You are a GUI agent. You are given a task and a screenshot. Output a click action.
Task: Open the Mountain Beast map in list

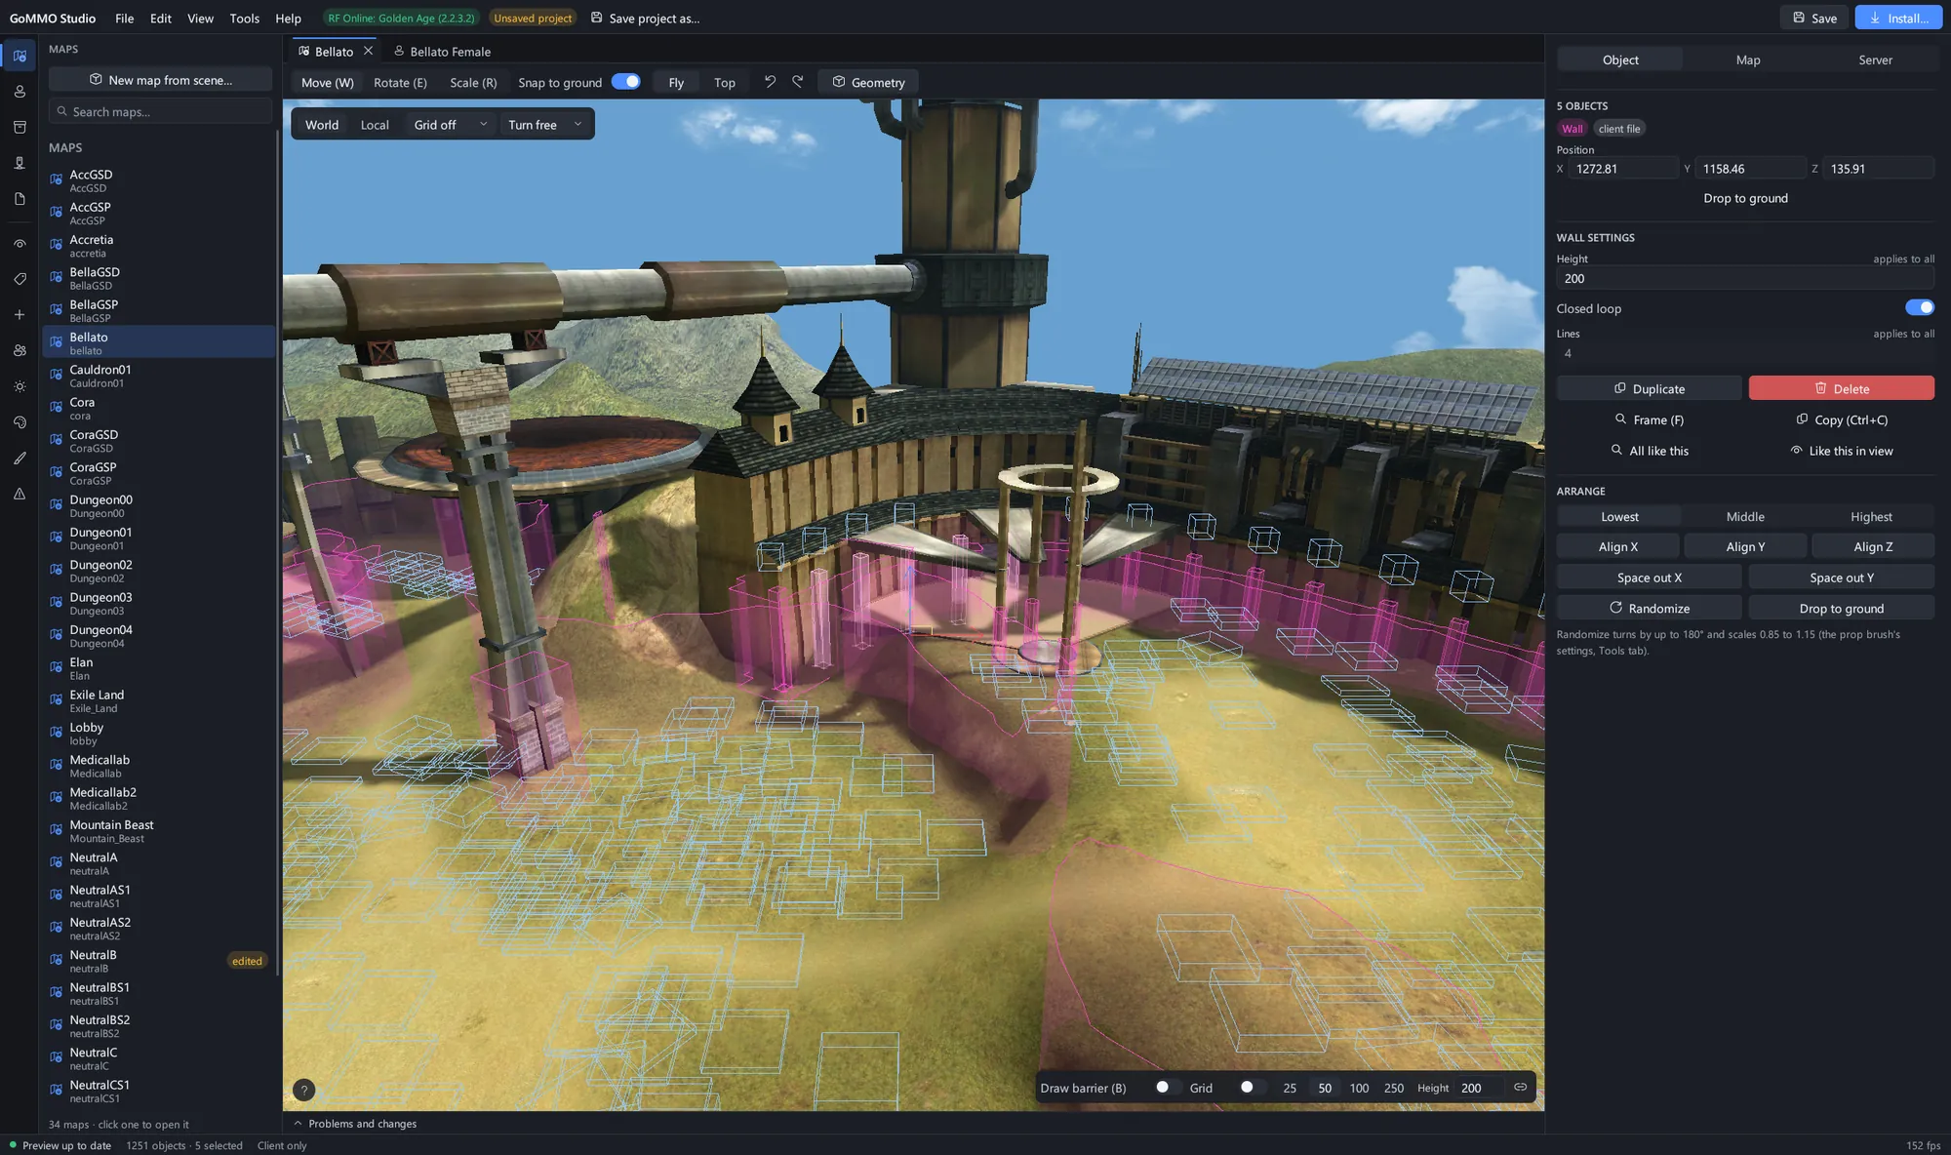pos(159,830)
